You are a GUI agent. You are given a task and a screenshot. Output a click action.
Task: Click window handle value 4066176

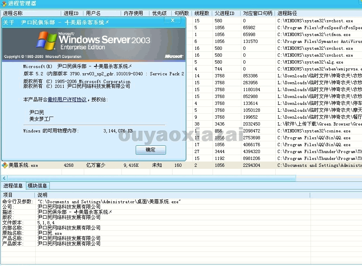click(x=251, y=145)
